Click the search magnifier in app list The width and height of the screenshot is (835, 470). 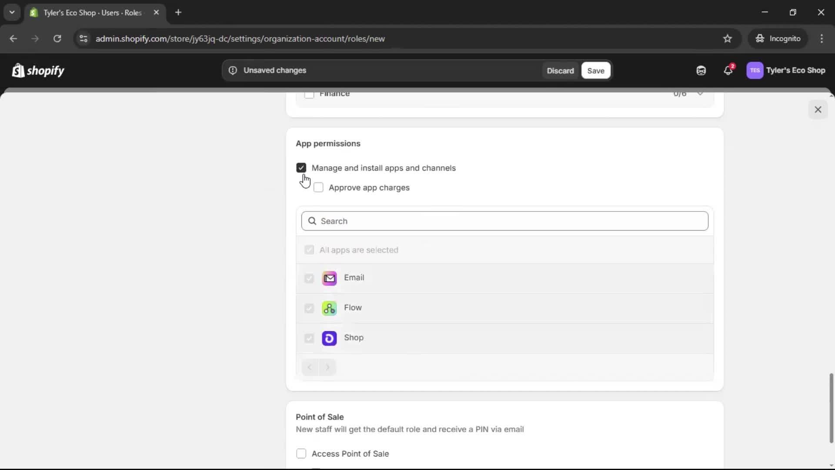[312, 221]
